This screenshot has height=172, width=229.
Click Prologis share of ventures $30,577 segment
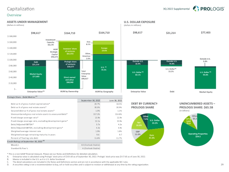pyautogui.click(x=69, y=64)
